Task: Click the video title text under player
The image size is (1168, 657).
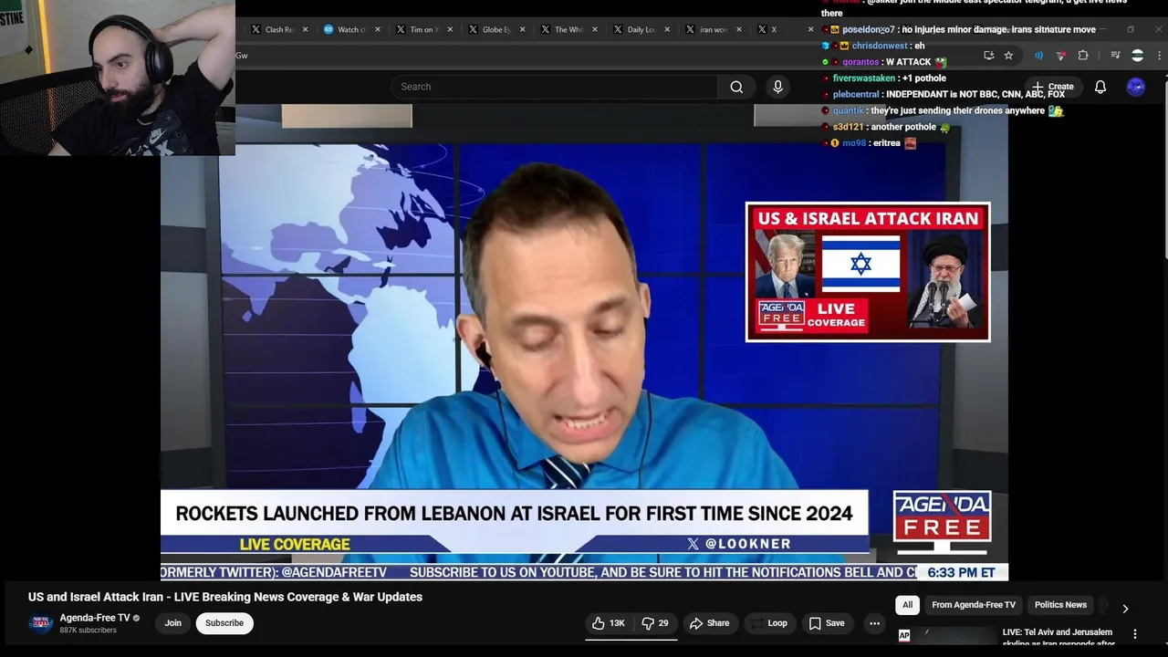Action: point(225,597)
